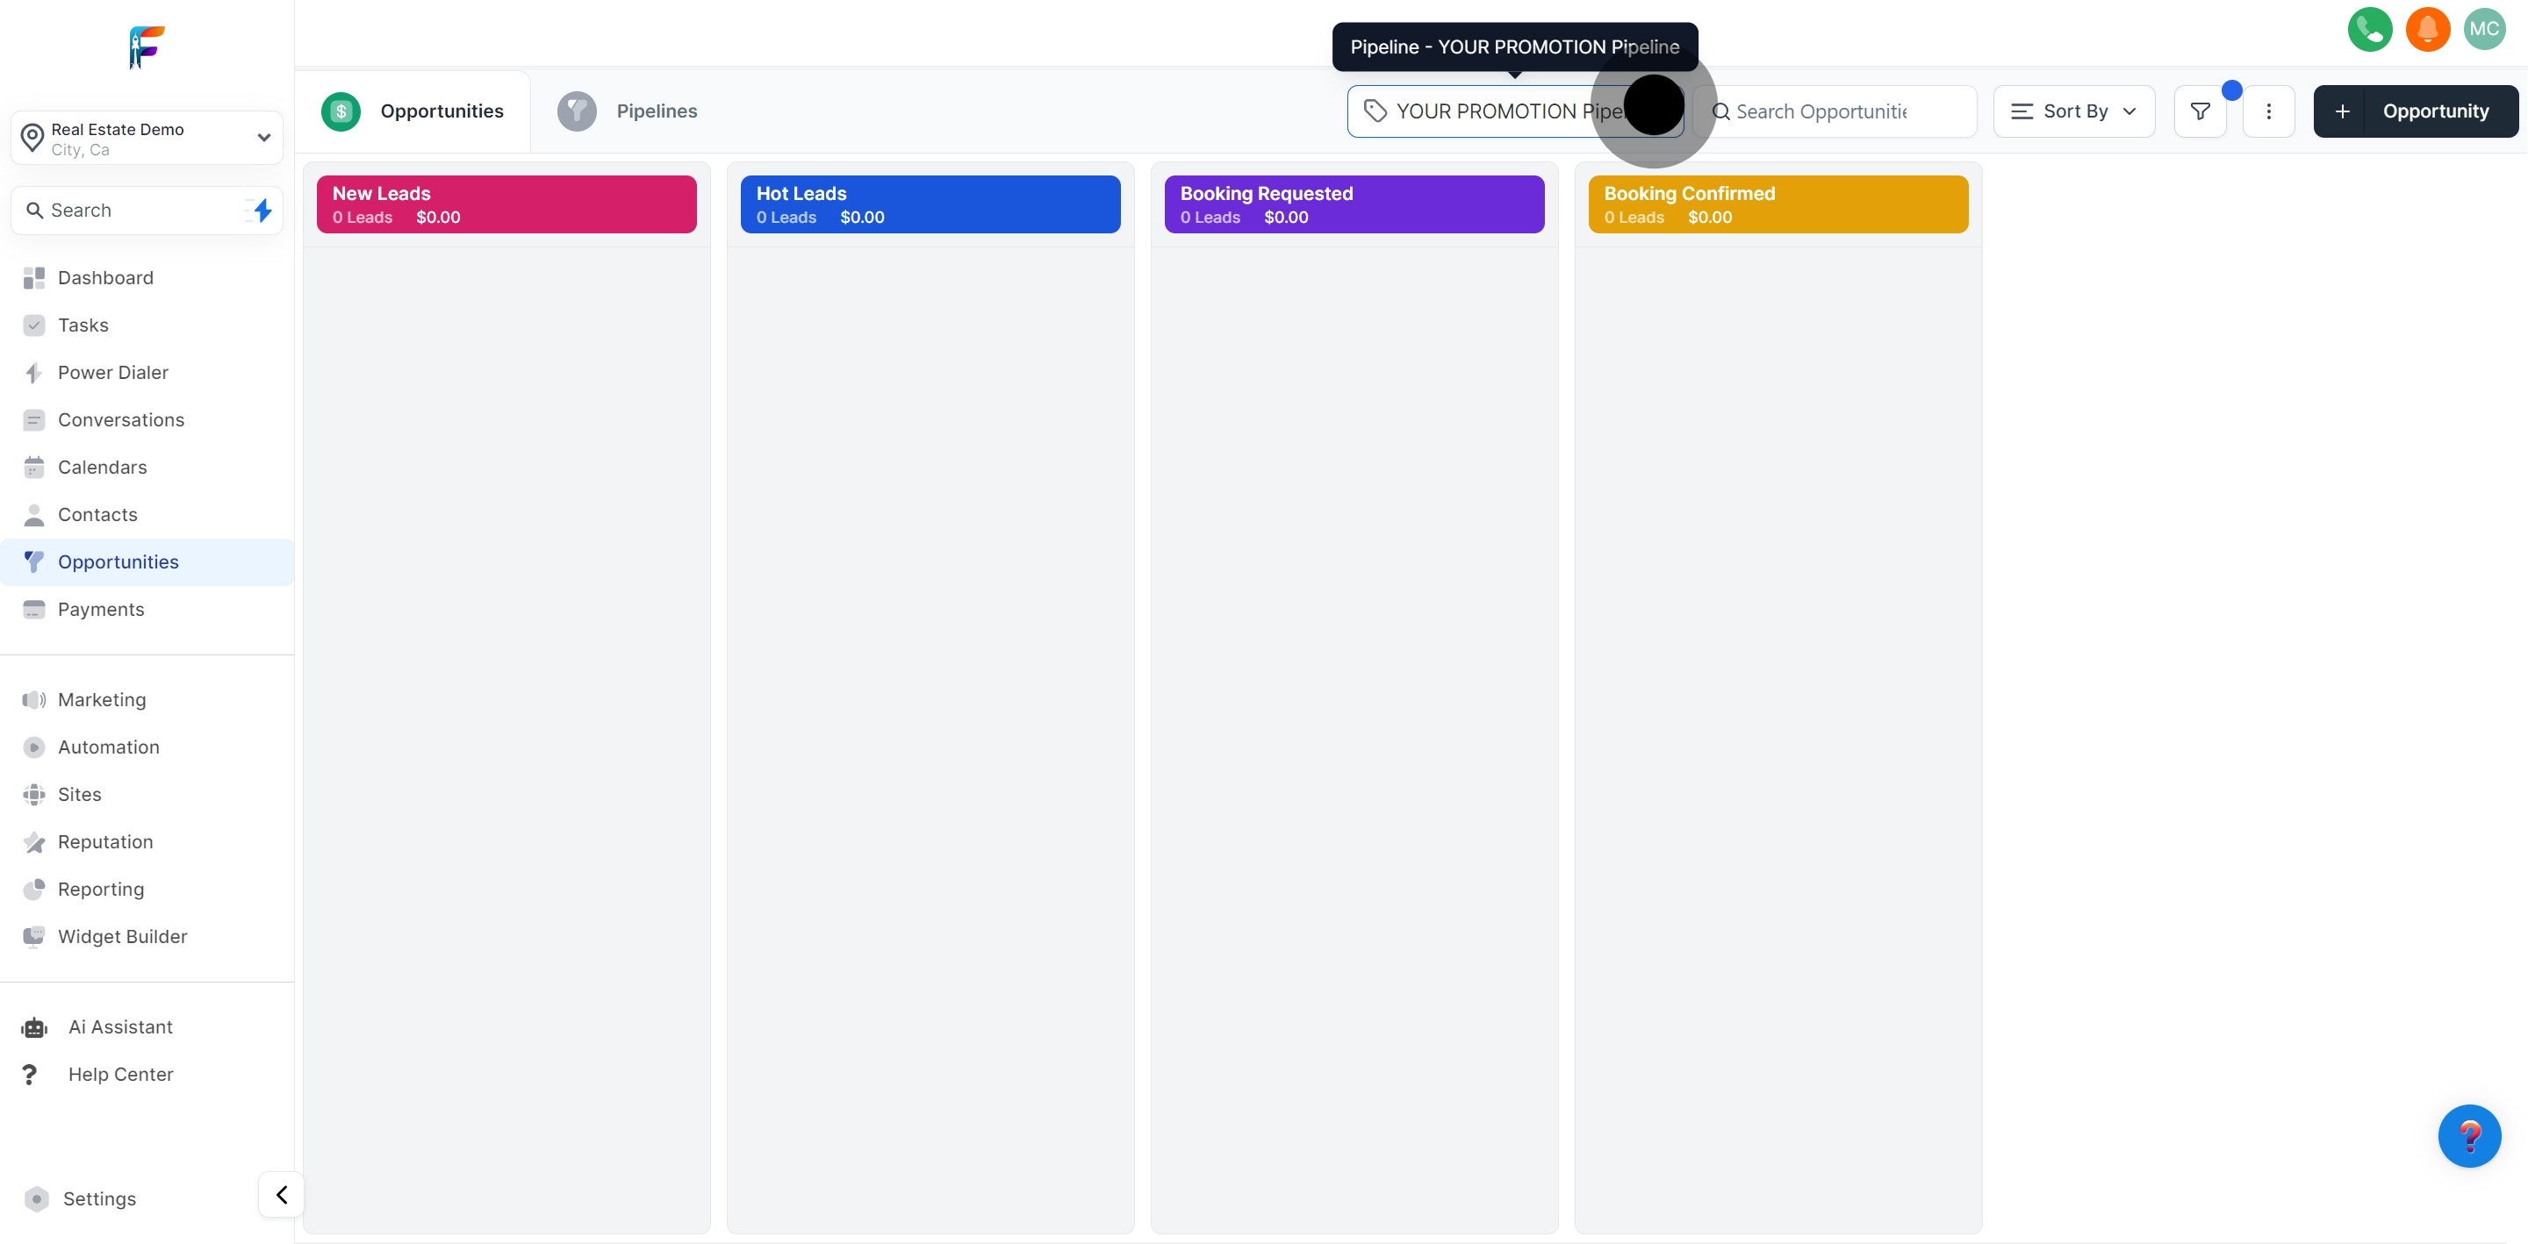Image resolution: width=2528 pixels, height=1244 pixels.
Task: Click the green phone call icon
Action: click(x=2369, y=30)
